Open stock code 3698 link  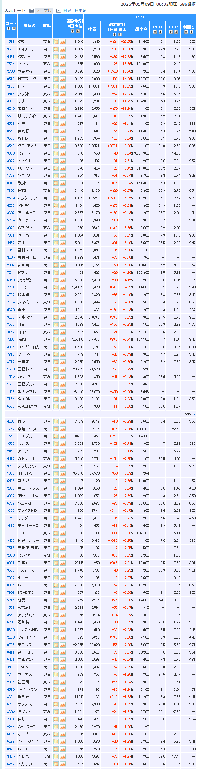[x=11, y=42]
